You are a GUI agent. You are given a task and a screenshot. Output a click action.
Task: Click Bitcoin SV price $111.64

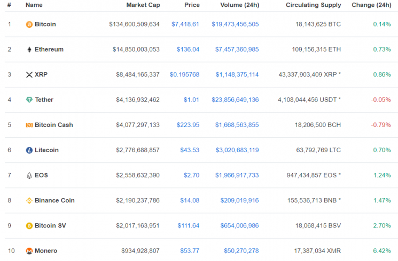pos(189,226)
